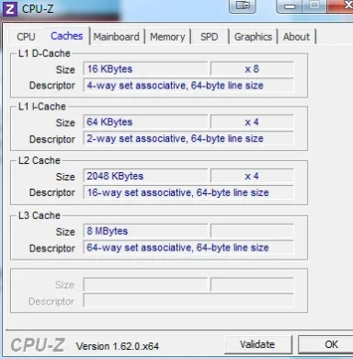Minimize the CPU-Z window
This screenshot has height=359, width=353.
(x=290, y=6)
